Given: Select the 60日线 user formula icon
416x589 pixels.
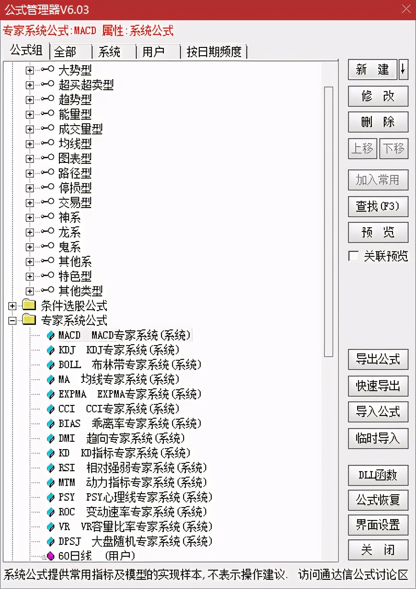Looking at the screenshot, I should point(51,556).
